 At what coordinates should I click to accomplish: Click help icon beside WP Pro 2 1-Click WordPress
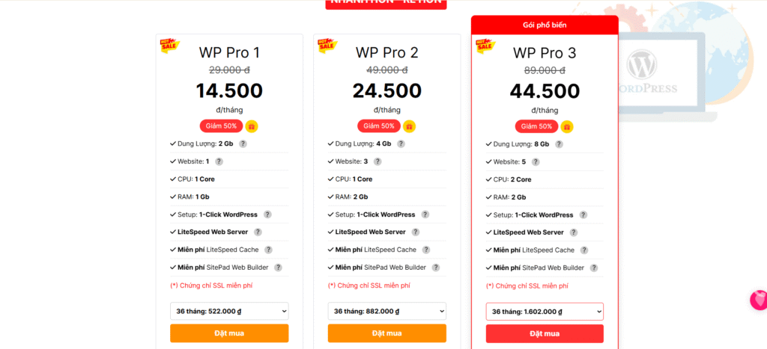click(x=425, y=214)
